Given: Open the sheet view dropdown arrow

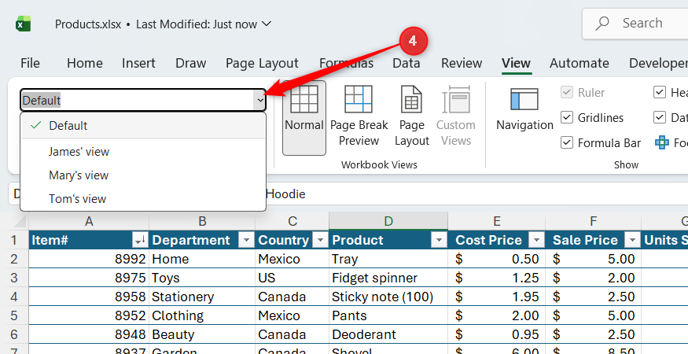Looking at the screenshot, I should pos(260,101).
